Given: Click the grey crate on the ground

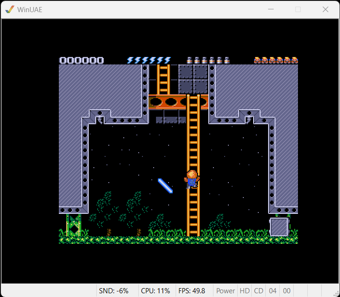Looking at the screenshot, I should point(279,227).
